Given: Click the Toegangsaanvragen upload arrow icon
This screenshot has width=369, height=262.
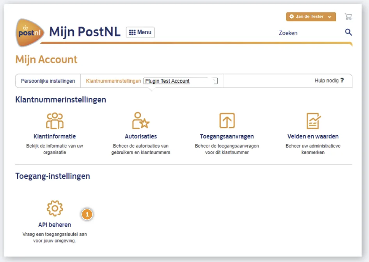Looking at the screenshot, I should click(x=227, y=121).
